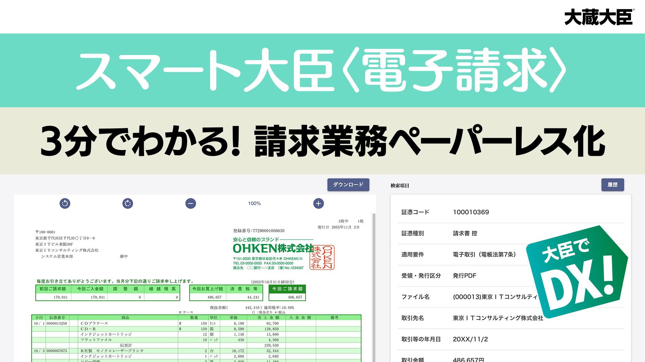Click the フラットファイル item row
645x362 pixels.
[x=196, y=340]
